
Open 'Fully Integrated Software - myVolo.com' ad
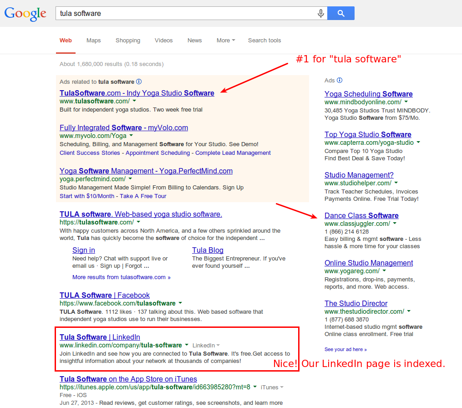(124, 127)
